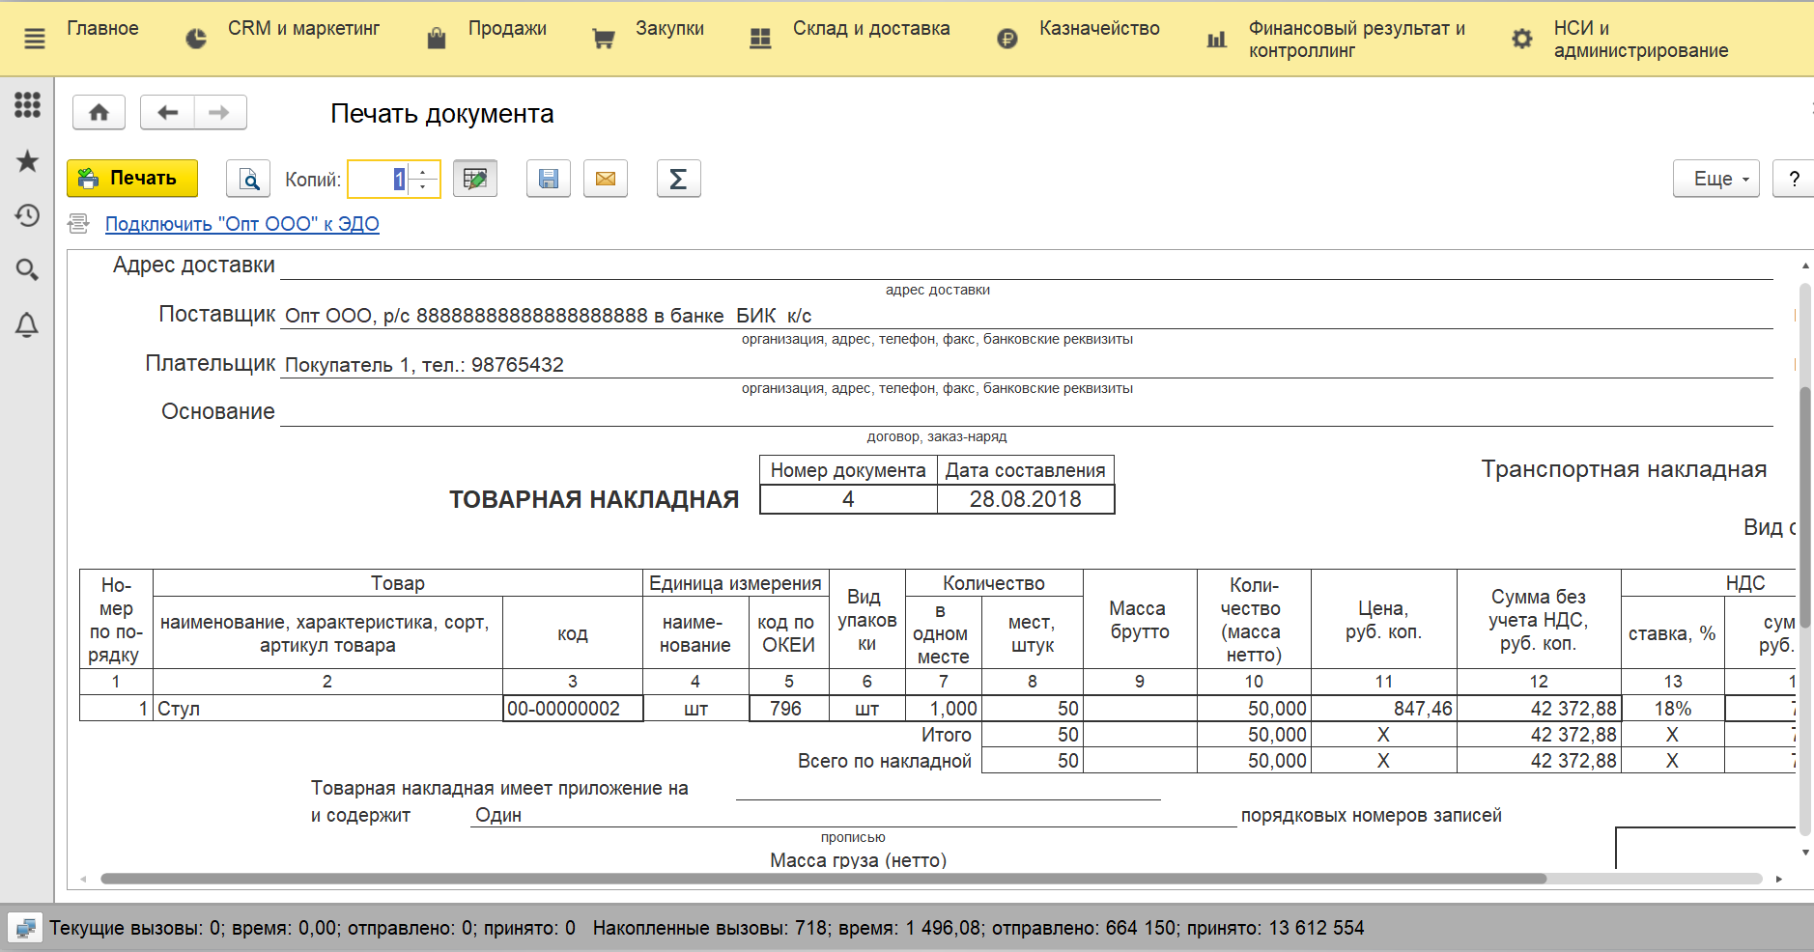Click vertical scrollbar down arrow
Image resolution: width=1814 pixels, height=952 pixels.
pos(1804,853)
